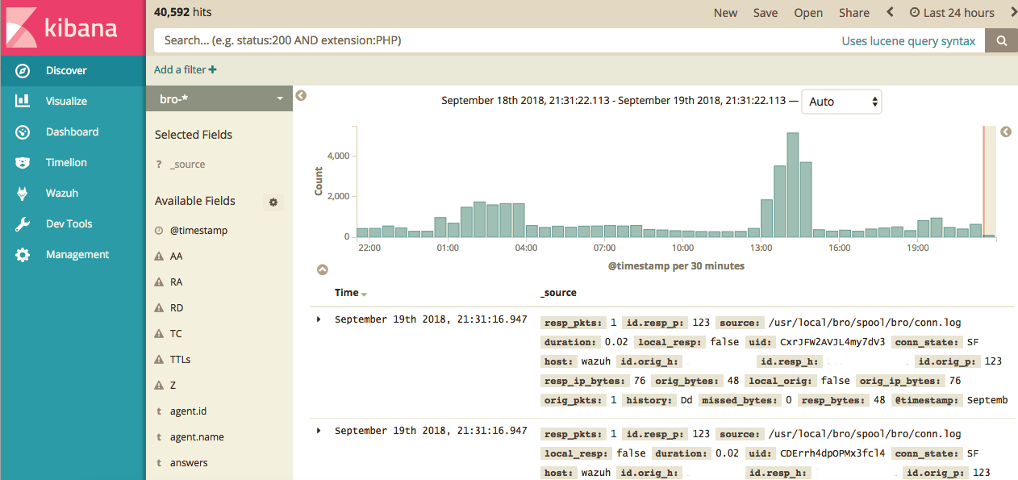Select the agent.name field
Image resolution: width=1018 pixels, height=480 pixels.
[x=197, y=437]
